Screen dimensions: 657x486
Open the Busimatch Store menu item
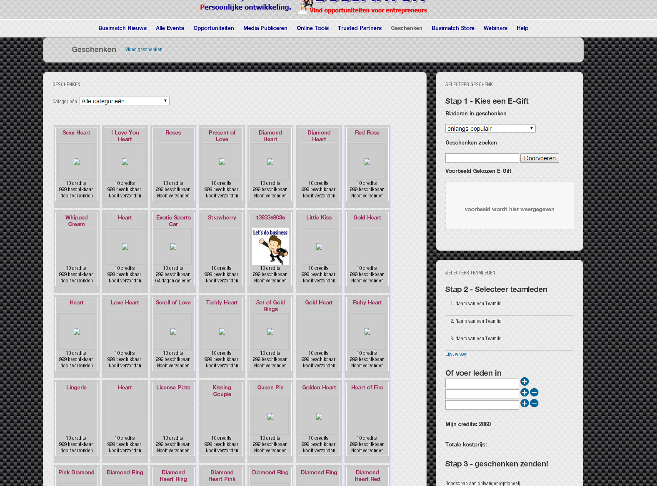(453, 28)
